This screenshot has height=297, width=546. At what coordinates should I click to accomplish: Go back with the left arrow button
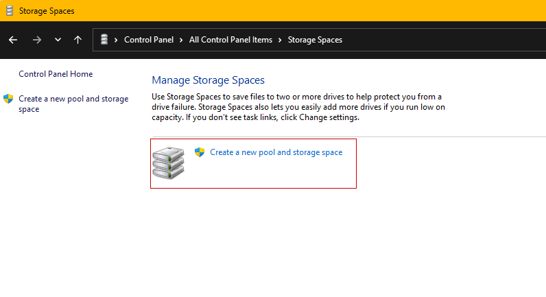point(13,40)
